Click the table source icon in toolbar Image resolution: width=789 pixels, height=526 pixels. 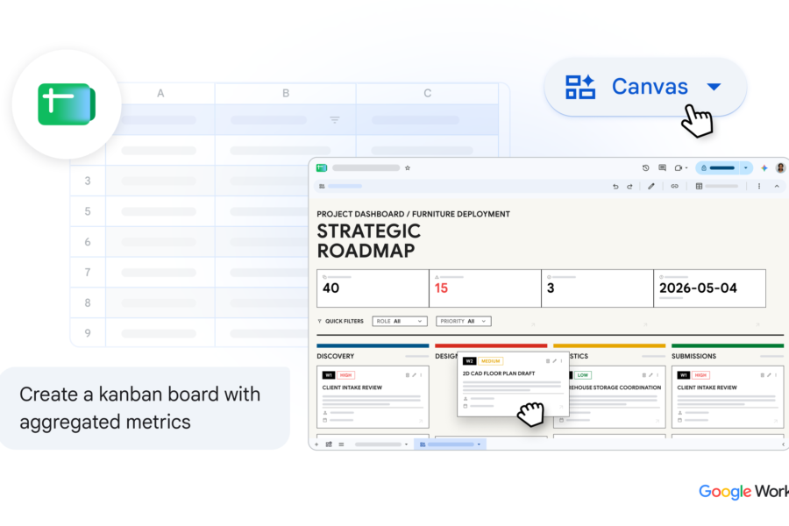(699, 186)
